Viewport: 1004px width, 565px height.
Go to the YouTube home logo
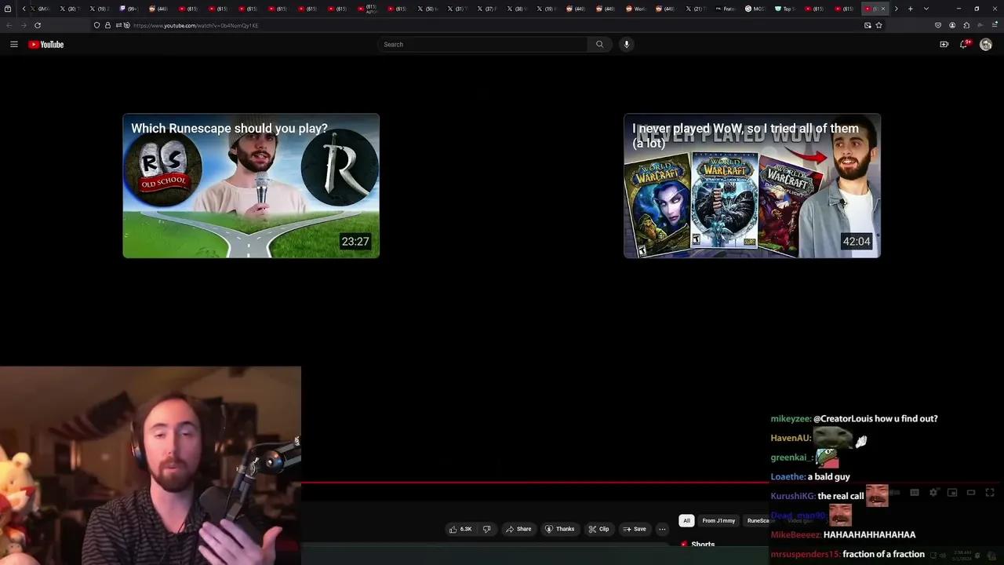click(x=46, y=45)
